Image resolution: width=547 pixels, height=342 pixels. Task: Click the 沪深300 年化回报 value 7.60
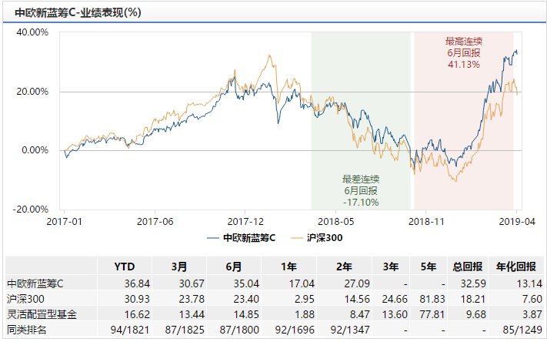(532, 299)
